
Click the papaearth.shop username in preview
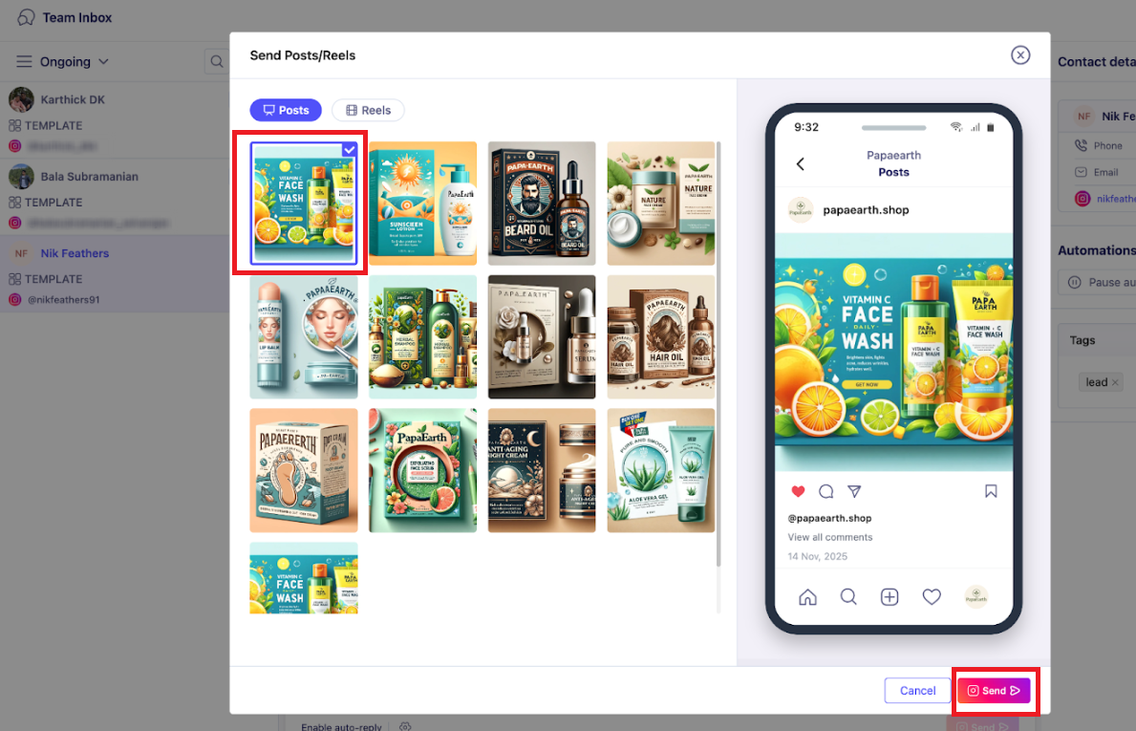[x=866, y=210]
